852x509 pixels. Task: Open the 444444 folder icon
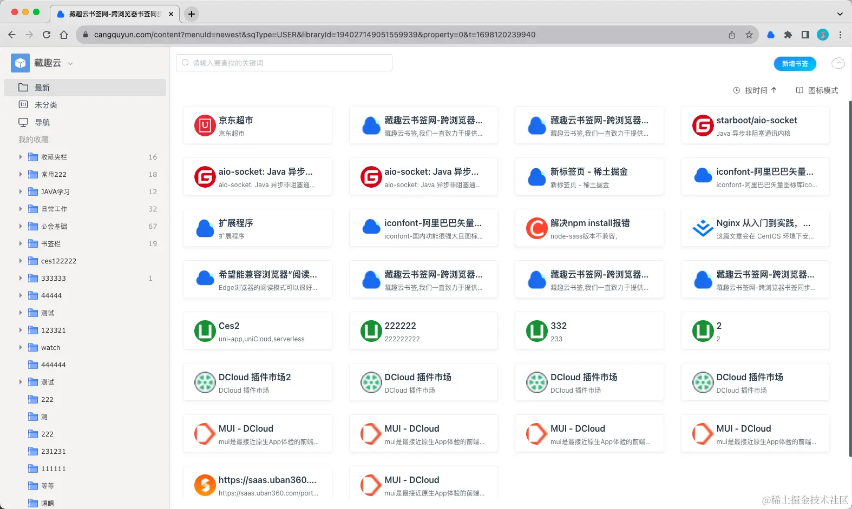[33, 365]
